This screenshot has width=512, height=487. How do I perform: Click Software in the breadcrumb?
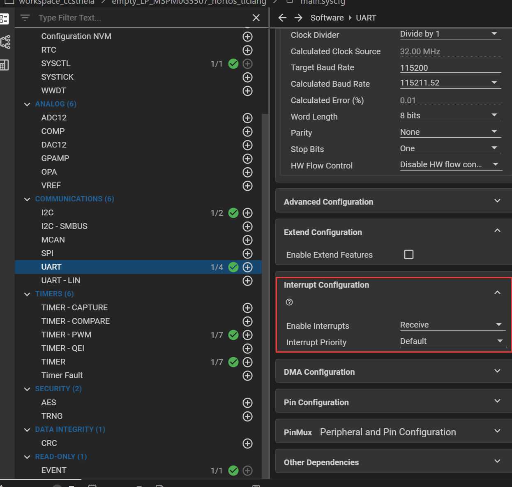327,18
